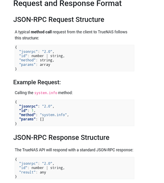Click 'number | string' in the request structure block
The image size is (164, 183).
pyautogui.click(x=47, y=56)
